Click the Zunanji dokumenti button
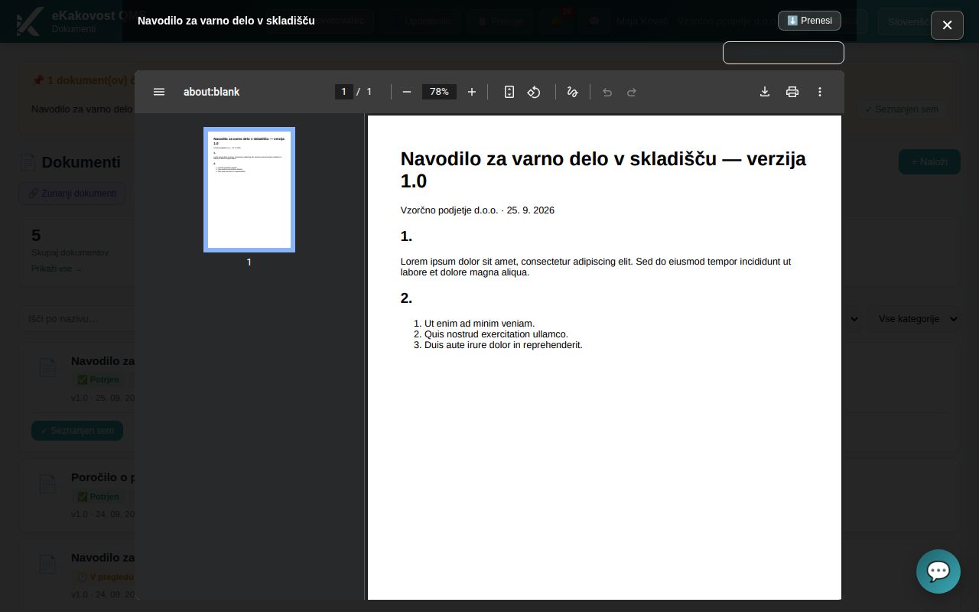The width and height of the screenshot is (979, 612). (x=72, y=194)
